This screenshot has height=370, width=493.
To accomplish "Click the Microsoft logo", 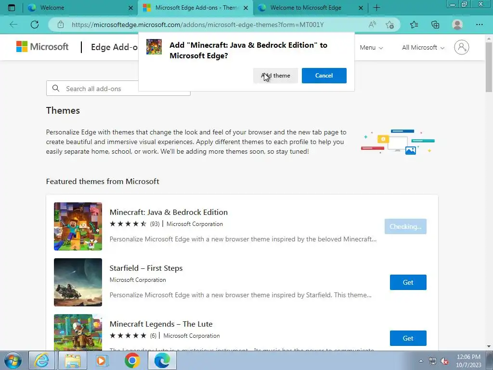I will pos(42,47).
